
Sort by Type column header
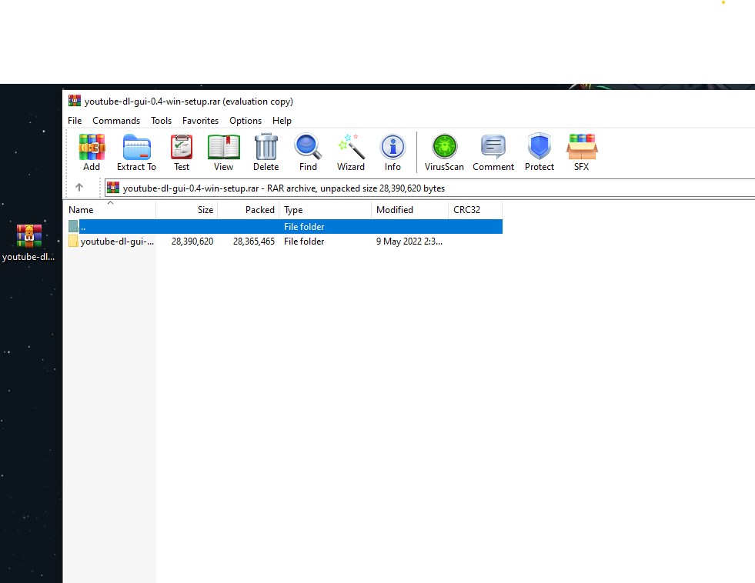326,210
